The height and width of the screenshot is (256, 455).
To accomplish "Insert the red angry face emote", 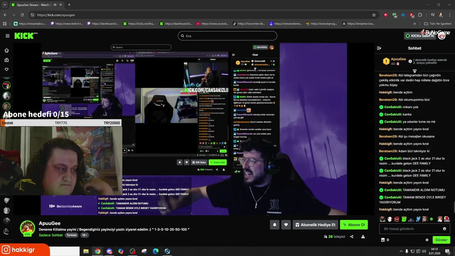I will (x=397, y=219).
